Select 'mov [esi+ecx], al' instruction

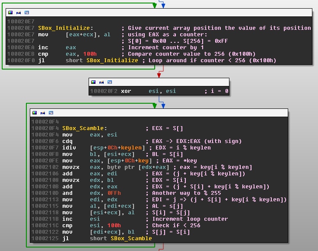pyautogui.click(x=99, y=213)
